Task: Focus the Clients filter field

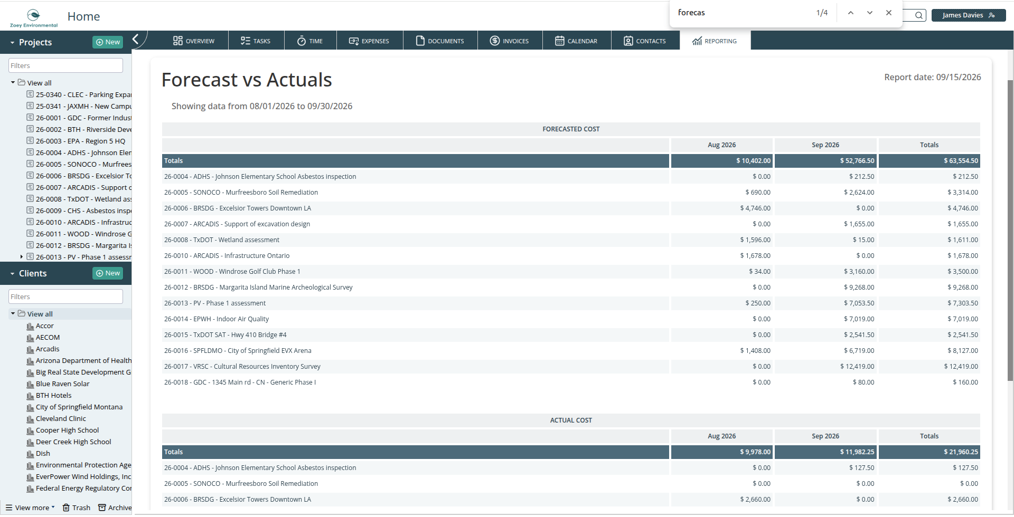Action: click(65, 296)
